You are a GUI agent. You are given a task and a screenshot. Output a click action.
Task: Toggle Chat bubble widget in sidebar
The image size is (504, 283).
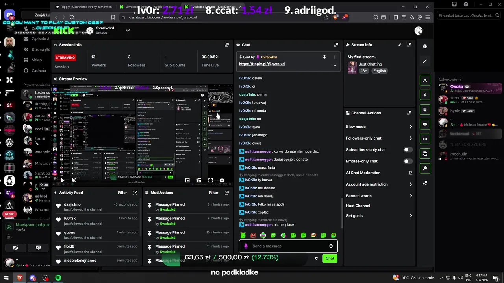(x=425, y=124)
